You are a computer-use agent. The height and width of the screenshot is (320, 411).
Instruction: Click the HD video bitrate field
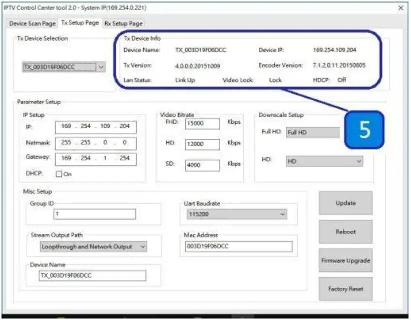tap(202, 144)
